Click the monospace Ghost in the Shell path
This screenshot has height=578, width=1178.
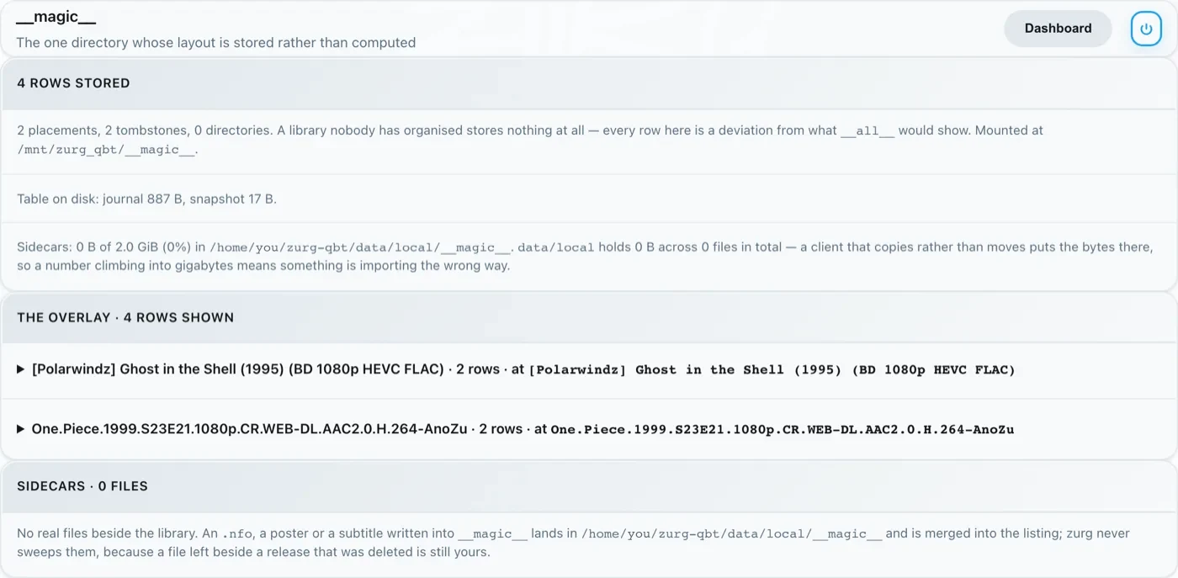click(x=772, y=370)
